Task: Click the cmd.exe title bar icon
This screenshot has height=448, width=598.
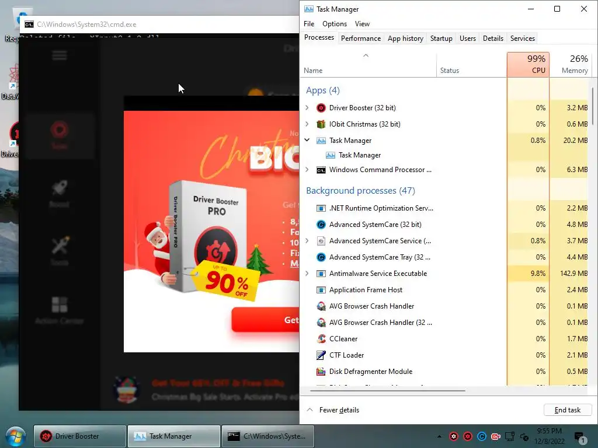Action: click(29, 24)
